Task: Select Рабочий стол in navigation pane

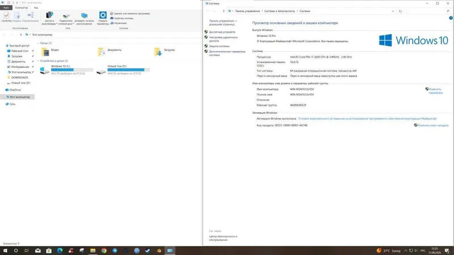Action: (18, 51)
